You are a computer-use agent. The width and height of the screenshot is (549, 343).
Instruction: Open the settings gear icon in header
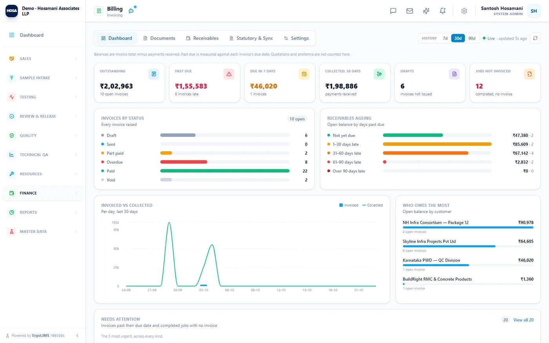coord(464,11)
